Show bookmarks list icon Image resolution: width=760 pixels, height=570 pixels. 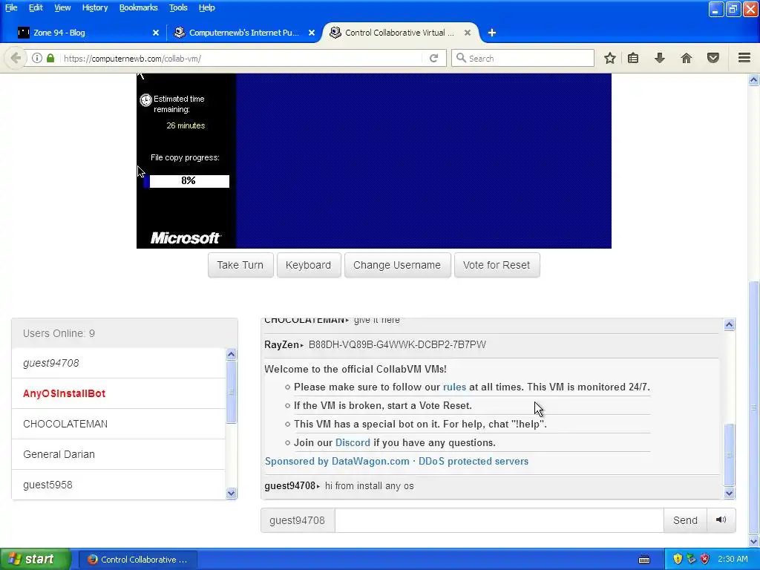coord(633,58)
